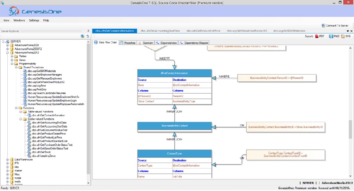Click icon of dbo.ufnGetStock function

point(29,152)
